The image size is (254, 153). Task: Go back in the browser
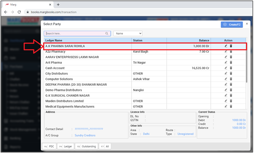[6, 12]
